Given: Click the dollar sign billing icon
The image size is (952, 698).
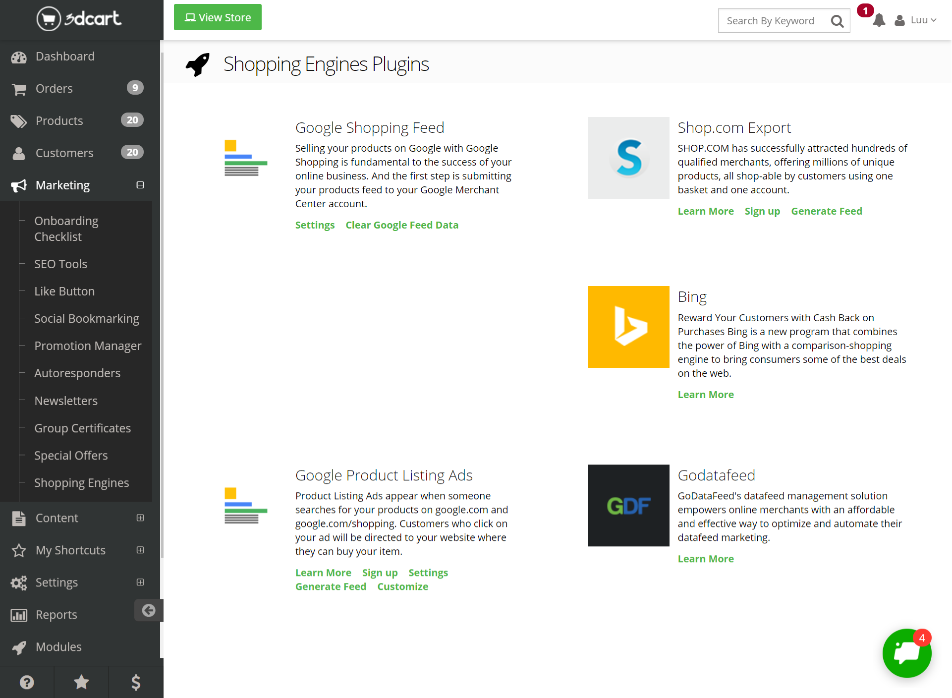Looking at the screenshot, I should [136, 682].
